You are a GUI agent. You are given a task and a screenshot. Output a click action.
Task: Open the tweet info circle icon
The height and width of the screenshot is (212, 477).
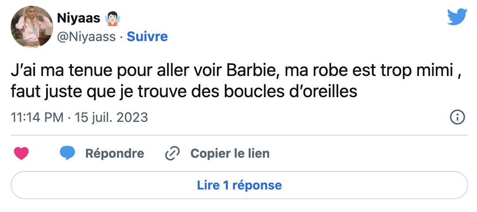click(x=457, y=117)
